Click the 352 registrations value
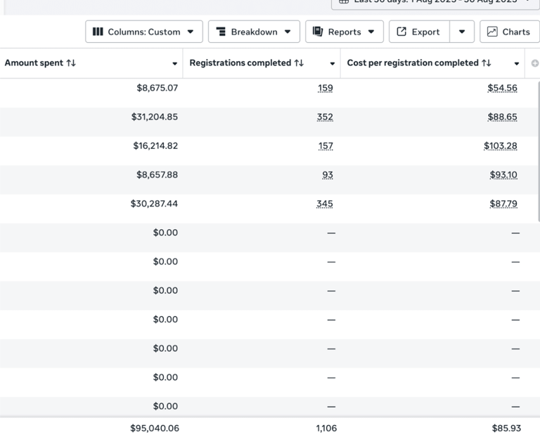Screen dimensions: 540x437 [325, 117]
